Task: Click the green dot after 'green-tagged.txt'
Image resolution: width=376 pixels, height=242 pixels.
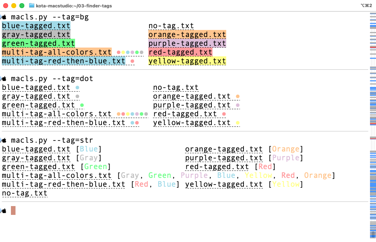Action: tap(82, 105)
